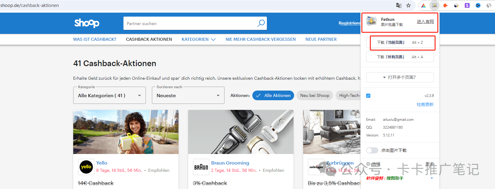The height and width of the screenshot is (189, 495).
Task: Select the Alle Aktionen filter chip
Action: (273, 95)
